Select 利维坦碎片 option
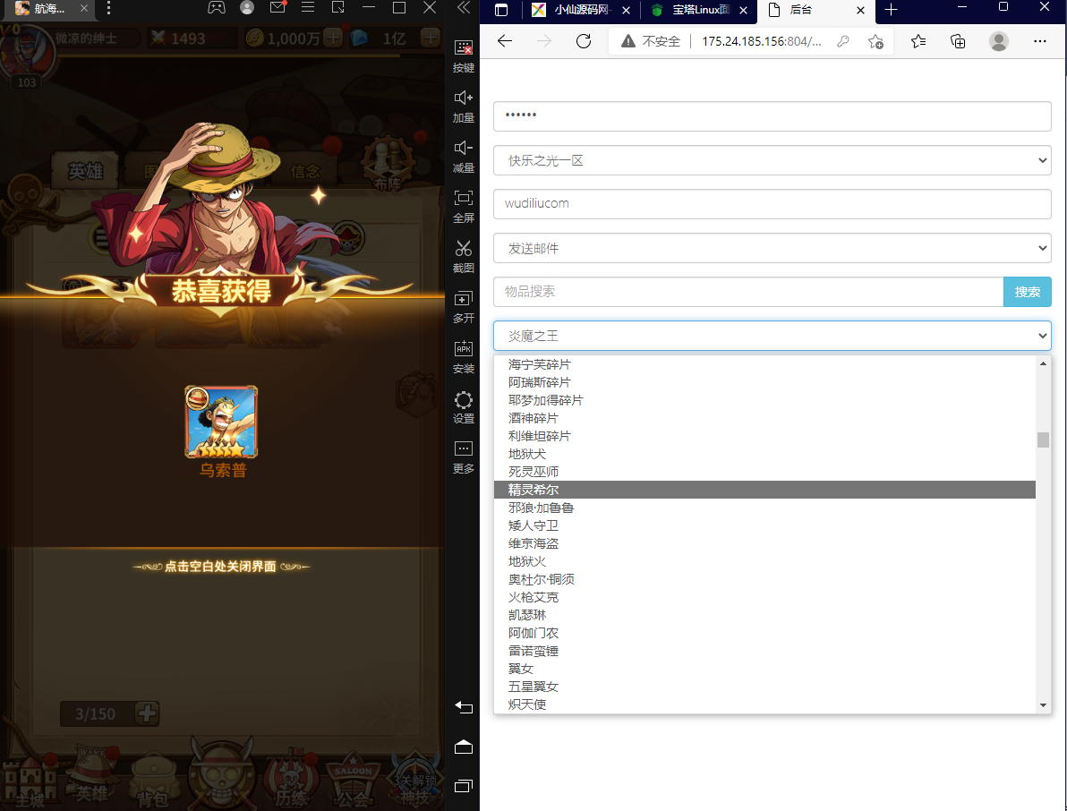This screenshot has width=1067, height=811. point(764,436)
